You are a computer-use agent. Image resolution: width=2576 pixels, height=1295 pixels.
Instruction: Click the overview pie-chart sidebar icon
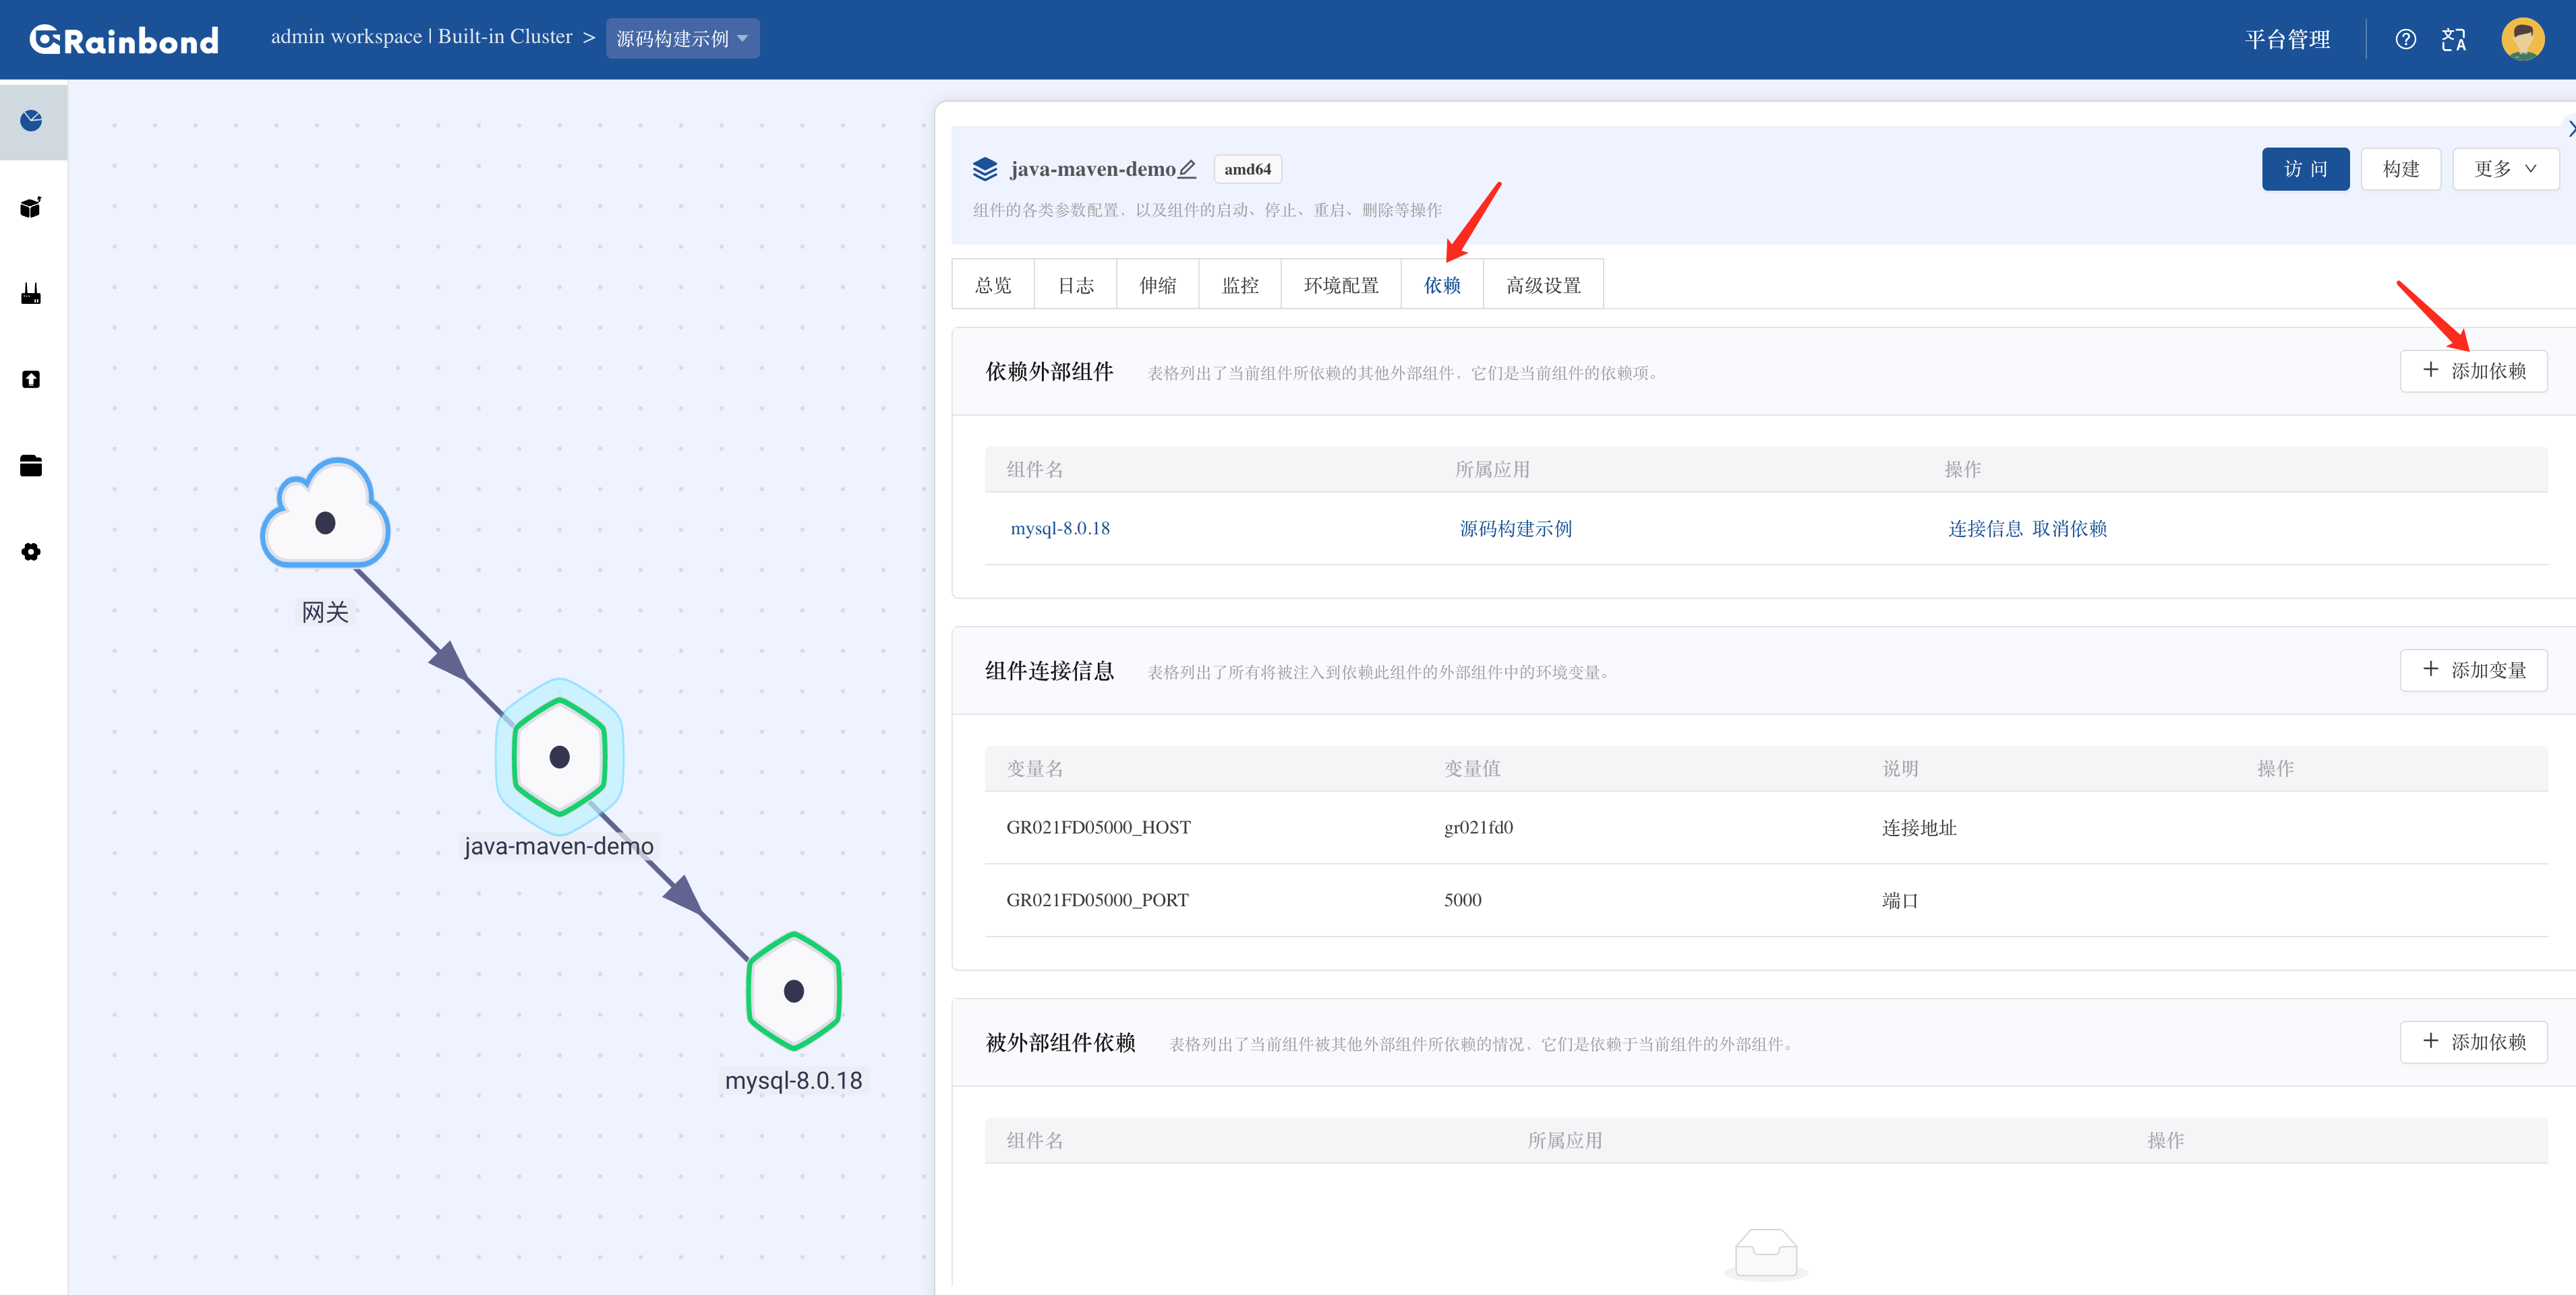point(32,121)
